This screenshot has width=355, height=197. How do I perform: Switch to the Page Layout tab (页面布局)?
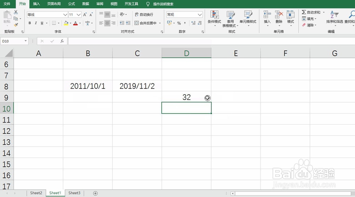pos(54,4)
